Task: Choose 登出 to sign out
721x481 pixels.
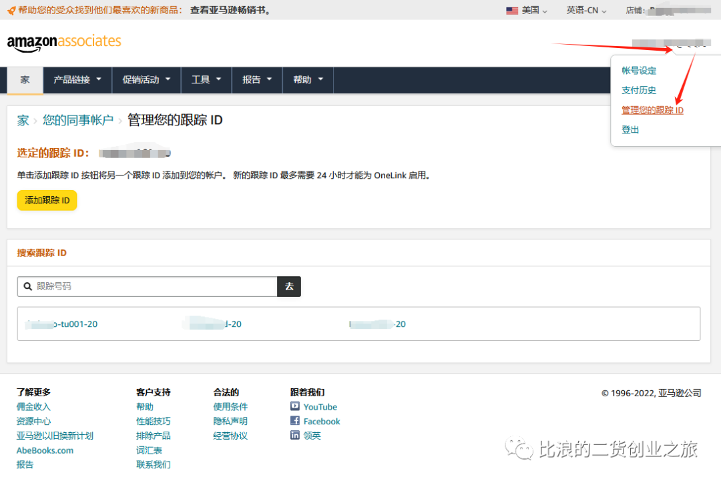Action: pyautogui.click(x=630, y=130)
